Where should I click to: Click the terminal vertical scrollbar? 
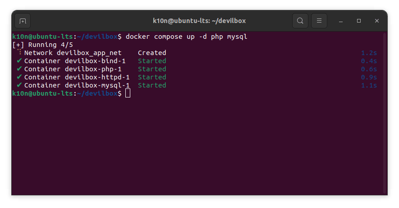click(x=385, y=113)
